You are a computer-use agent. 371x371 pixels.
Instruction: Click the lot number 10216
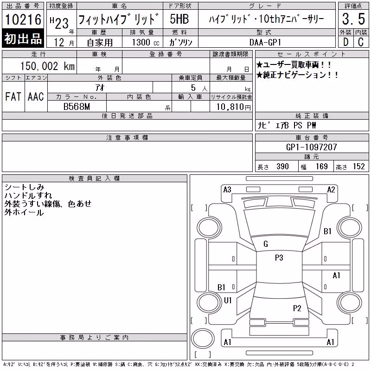23,19
